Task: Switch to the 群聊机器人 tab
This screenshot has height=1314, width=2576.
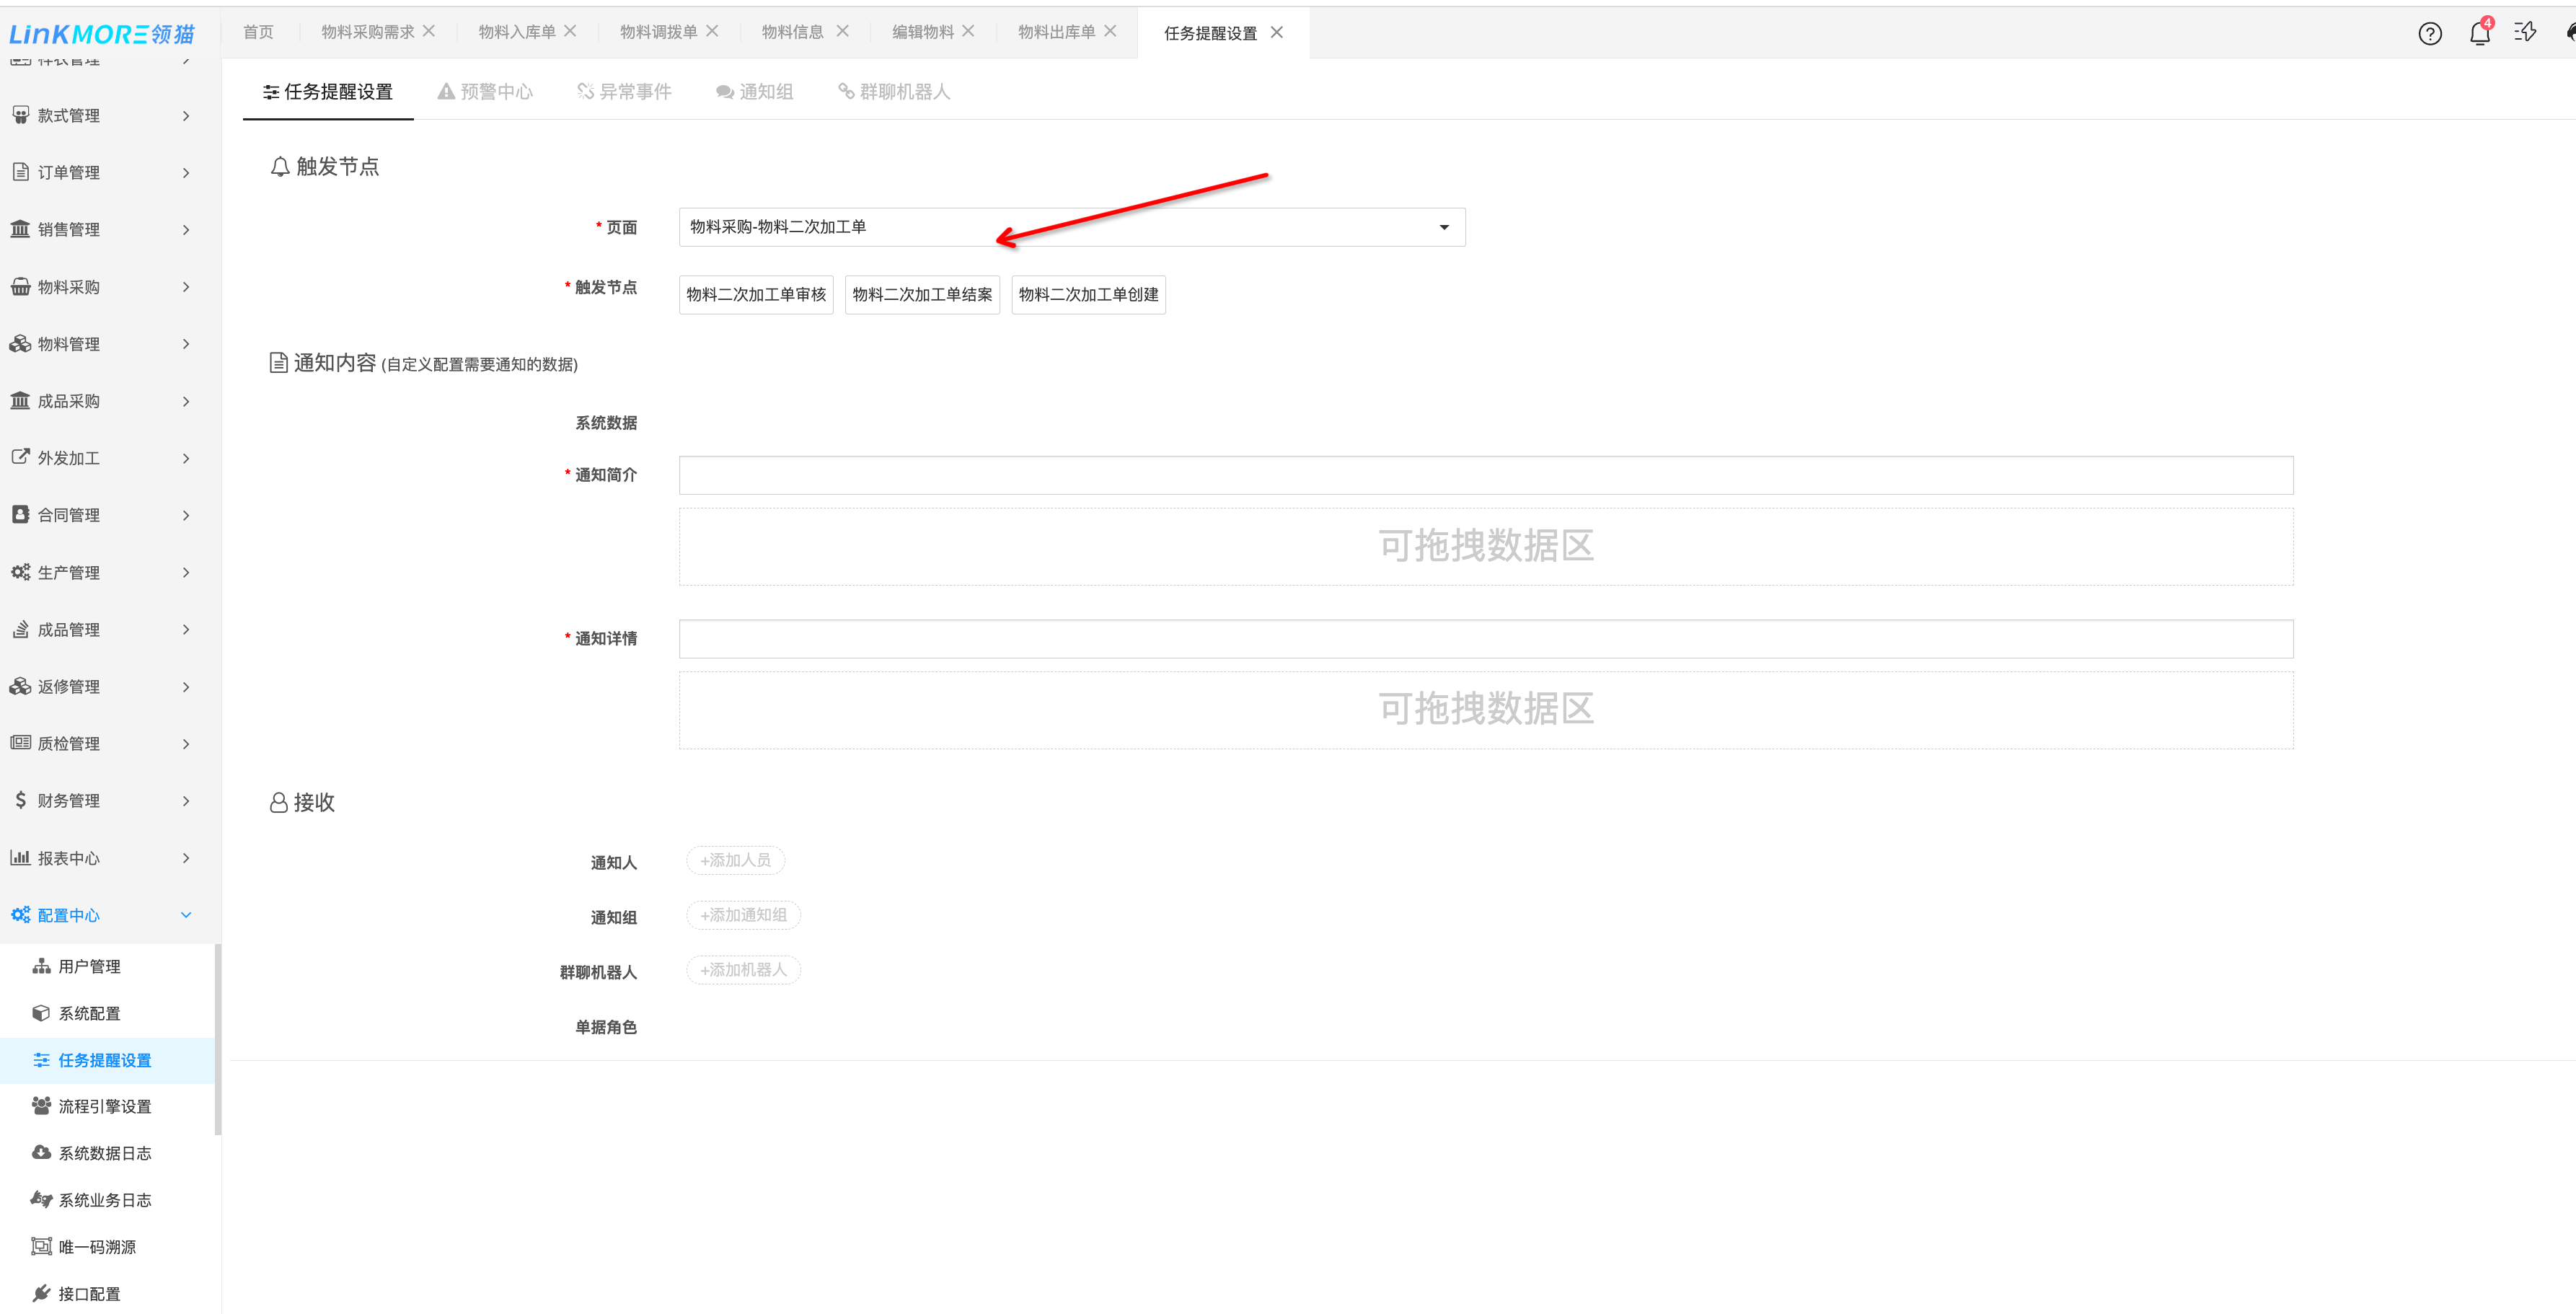Action: tap(894, 92)
